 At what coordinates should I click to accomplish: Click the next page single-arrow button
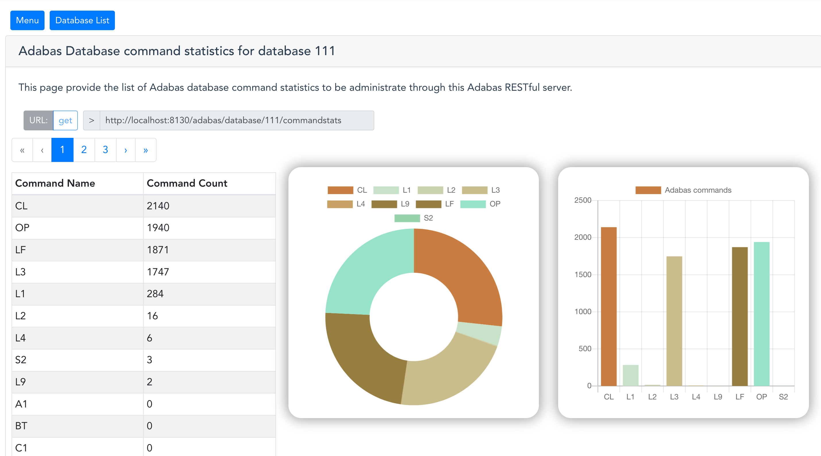tap(126, 150)
